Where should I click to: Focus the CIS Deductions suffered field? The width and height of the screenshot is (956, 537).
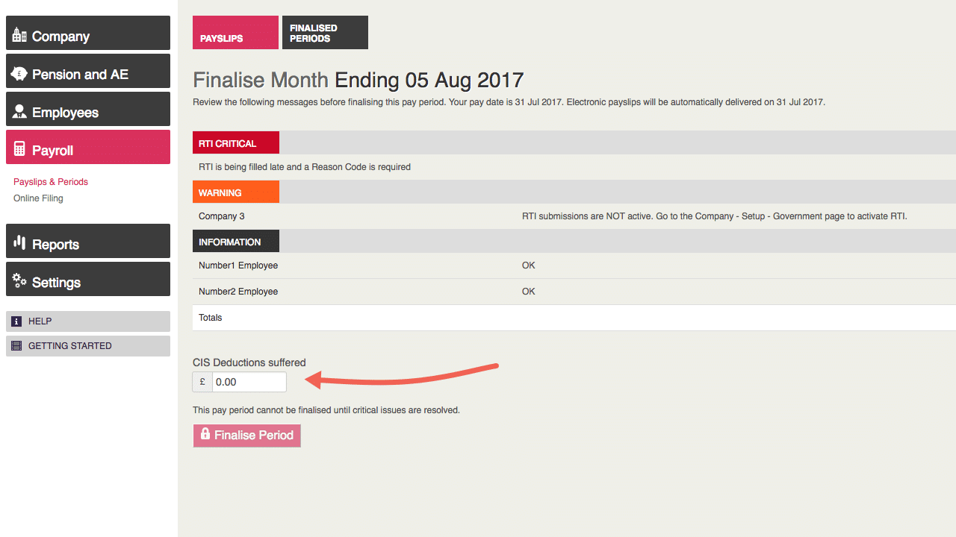[x=249, y=382]
